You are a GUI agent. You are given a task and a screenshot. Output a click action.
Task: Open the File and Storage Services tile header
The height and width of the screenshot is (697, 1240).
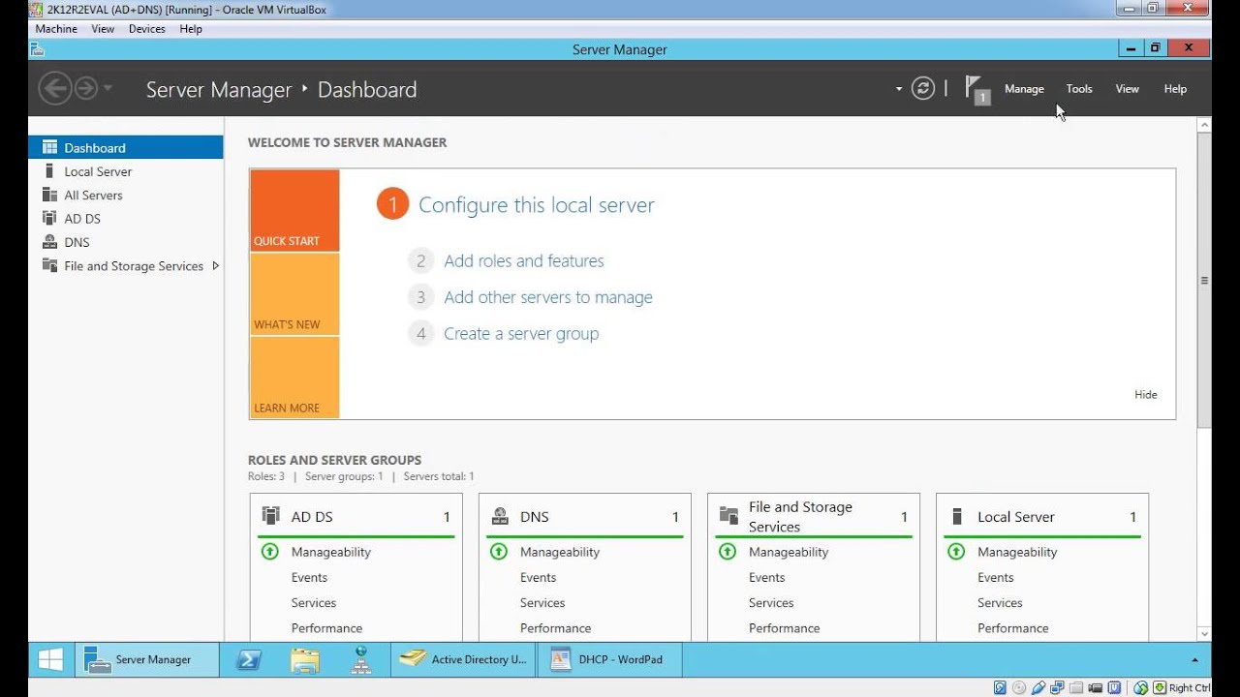(x=813, y=517)
